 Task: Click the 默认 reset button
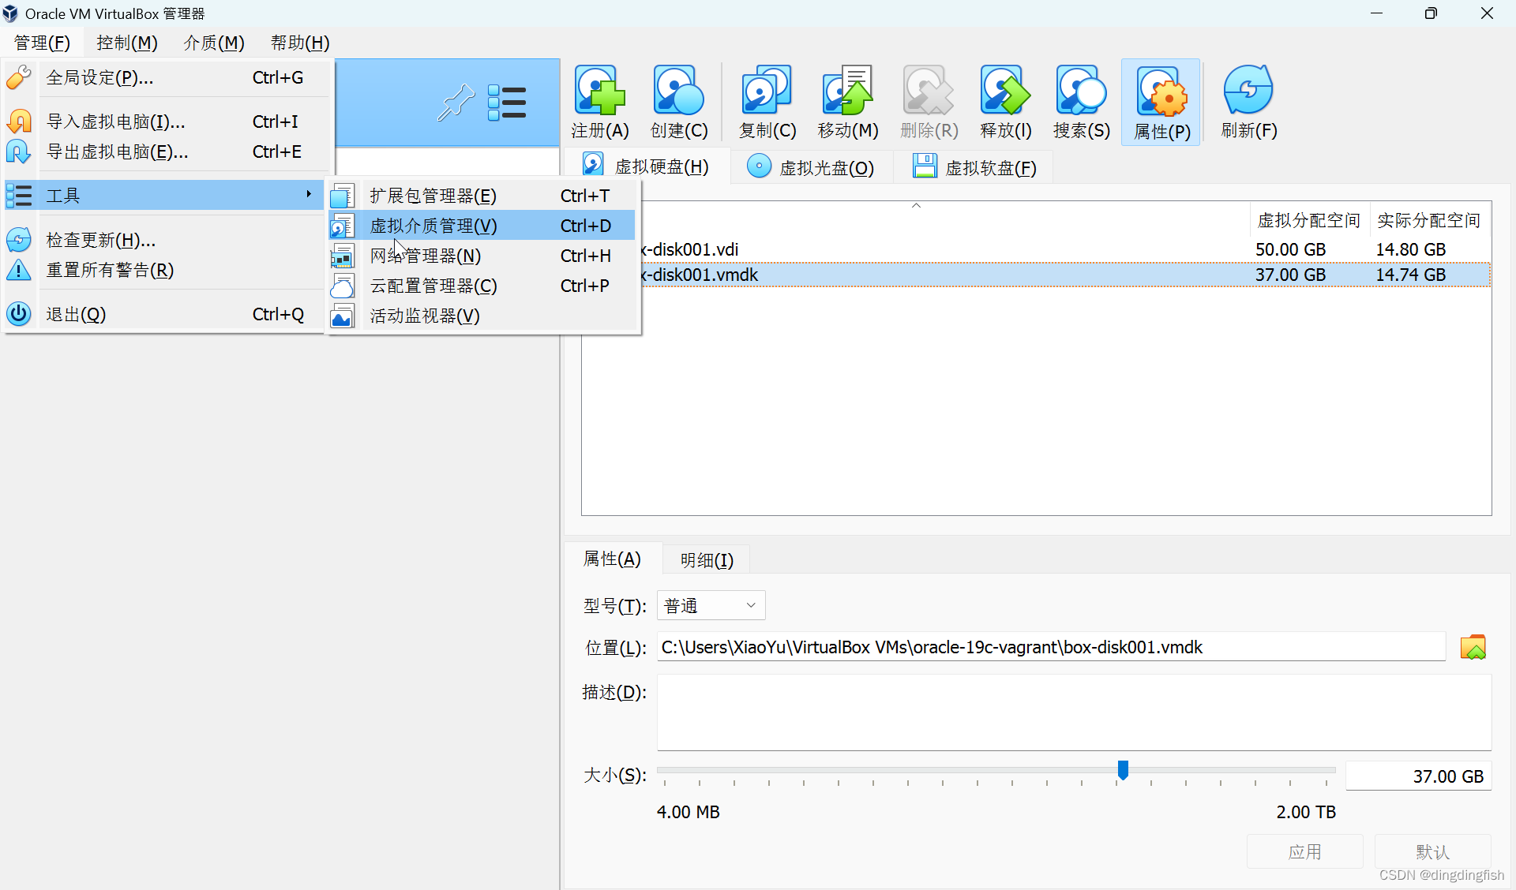click(x=1432, y=852)
